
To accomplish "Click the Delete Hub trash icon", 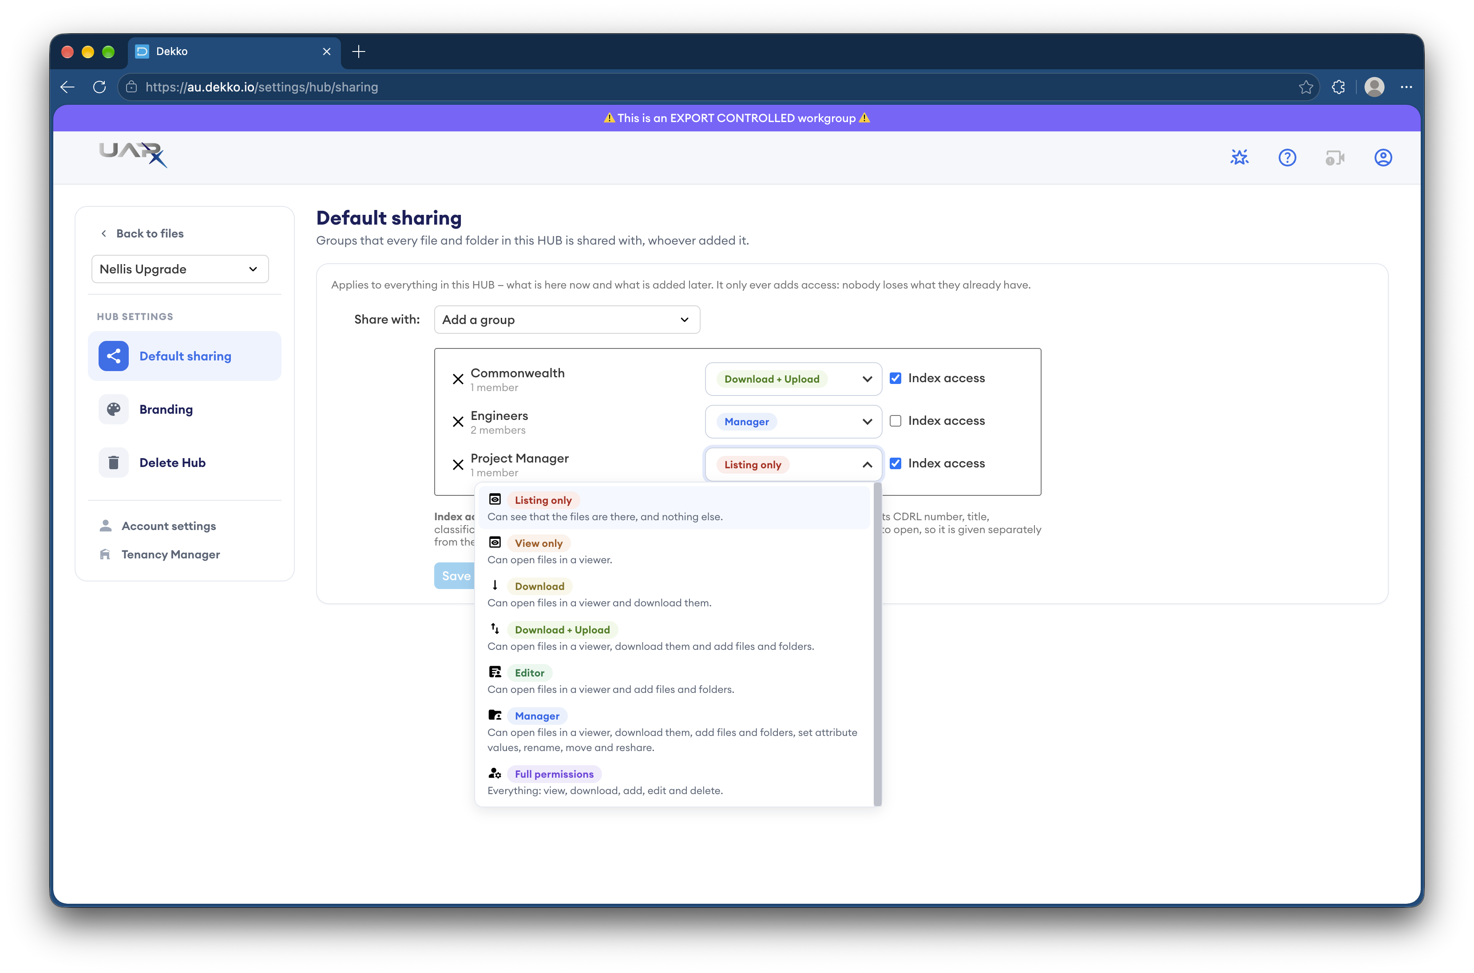I will [x=114, y=463].
